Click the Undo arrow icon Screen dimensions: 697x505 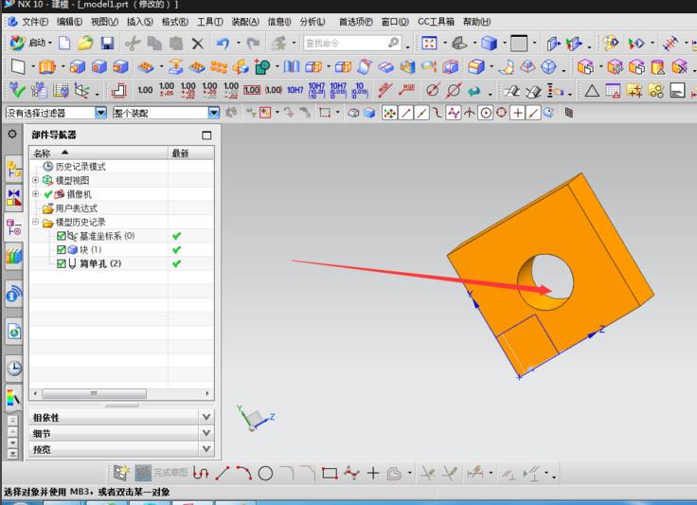point(222,44)
